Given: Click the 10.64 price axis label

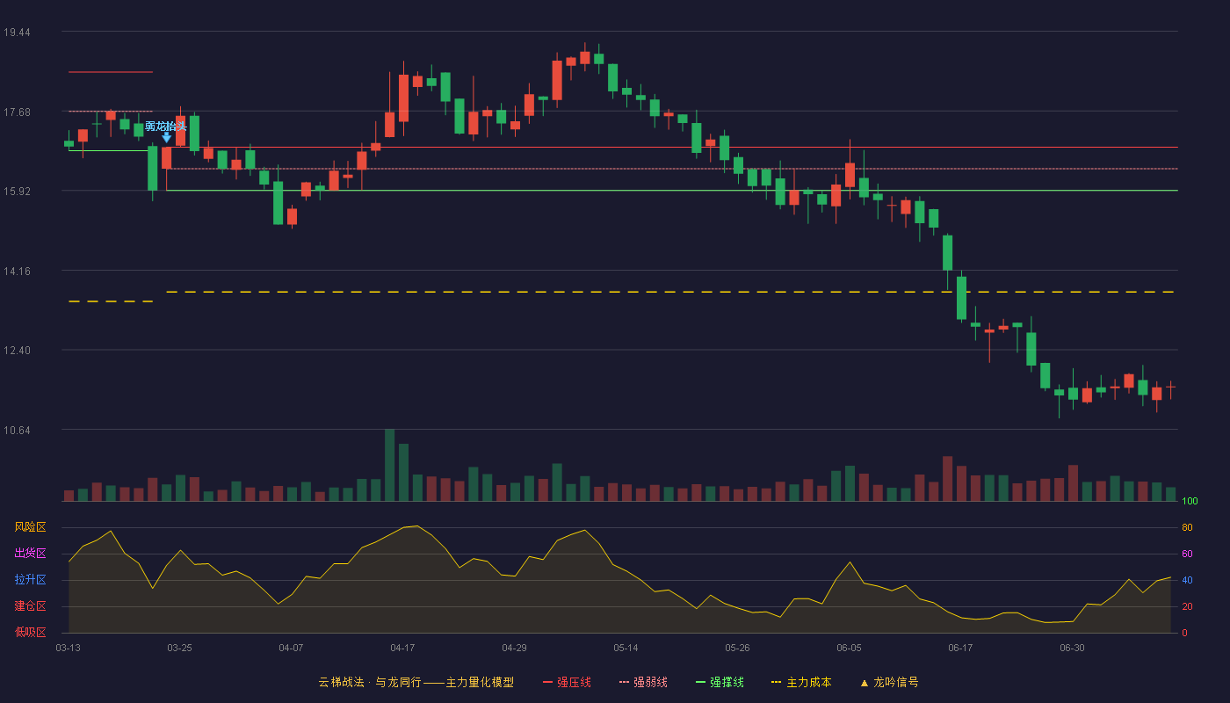Looking at the screenshot, I should coord(17,430).
